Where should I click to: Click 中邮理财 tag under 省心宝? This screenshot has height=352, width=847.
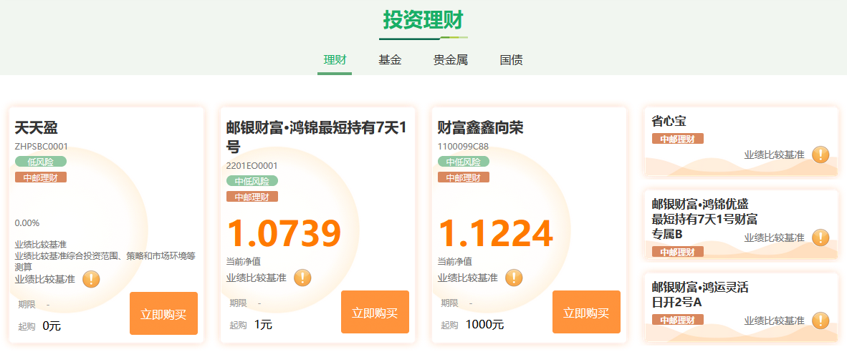click(677, 139)
